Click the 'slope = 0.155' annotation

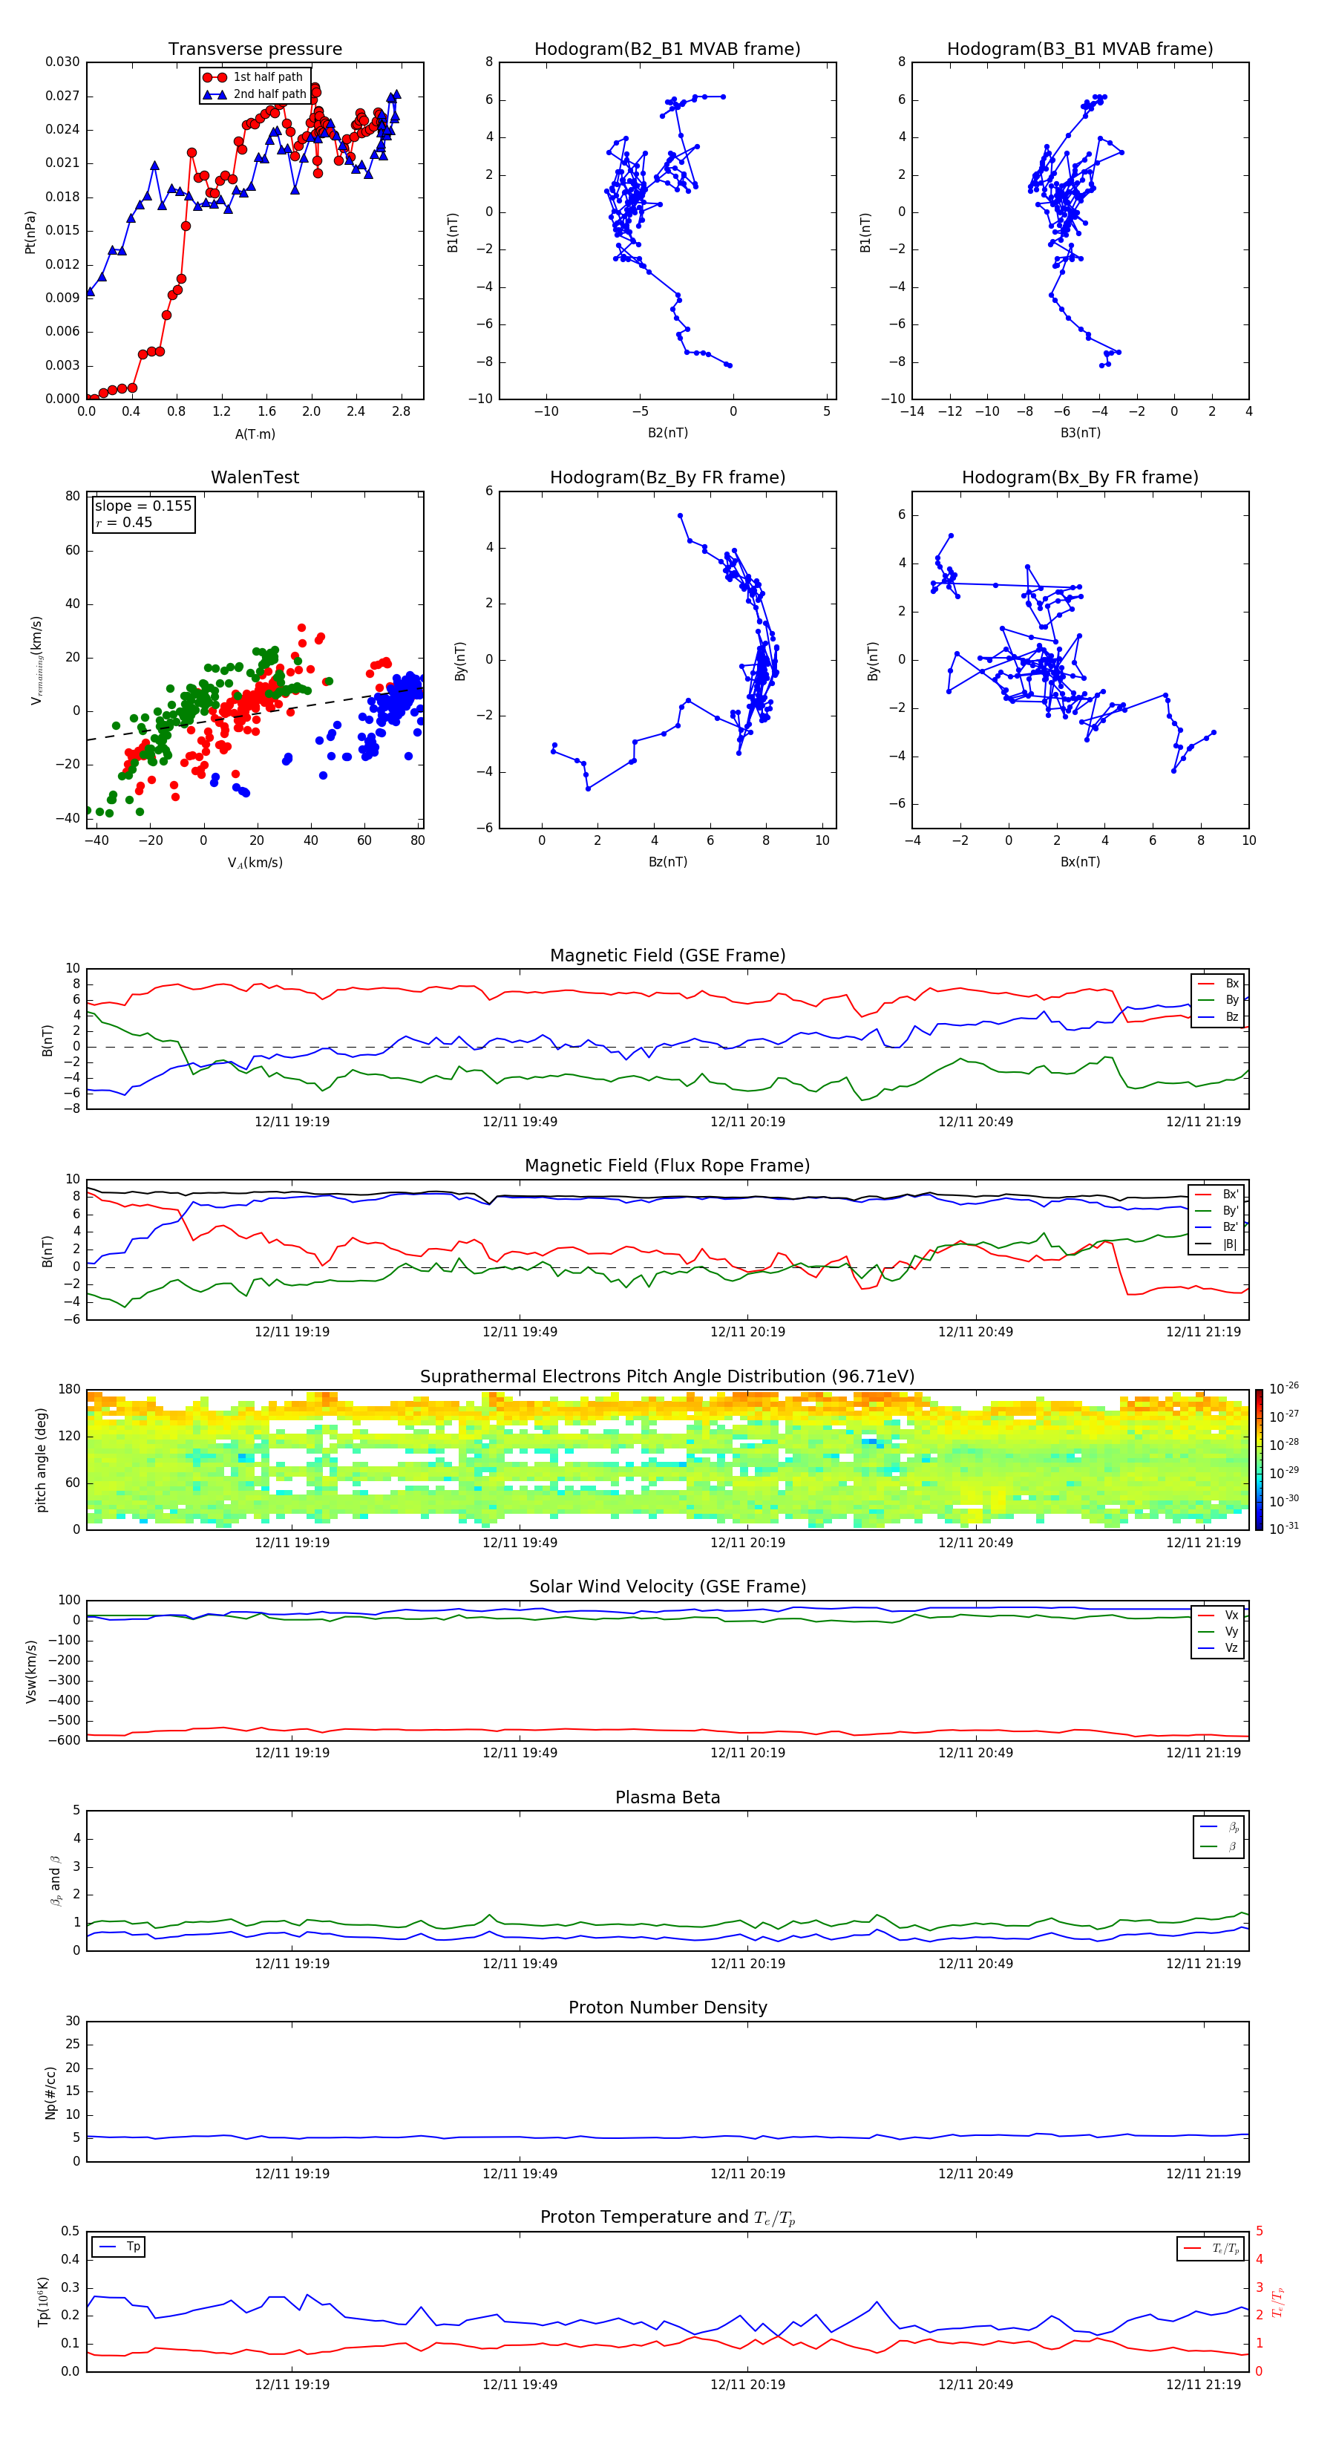tap(143, 506)
